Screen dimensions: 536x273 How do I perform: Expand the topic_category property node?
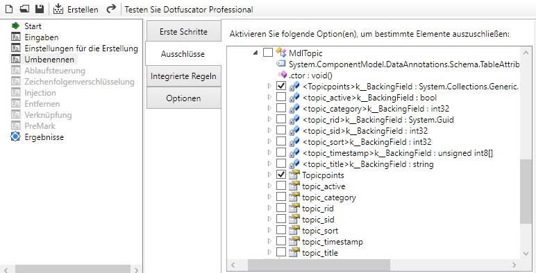coord(269,197)
